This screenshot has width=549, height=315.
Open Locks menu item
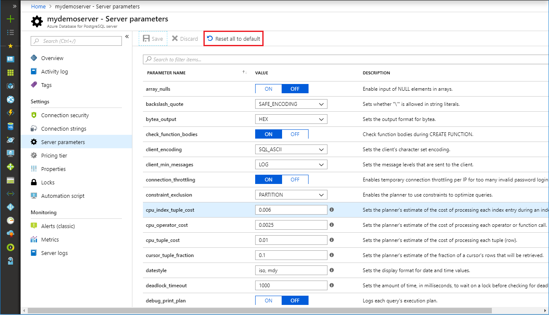click(x=48, y=182)
